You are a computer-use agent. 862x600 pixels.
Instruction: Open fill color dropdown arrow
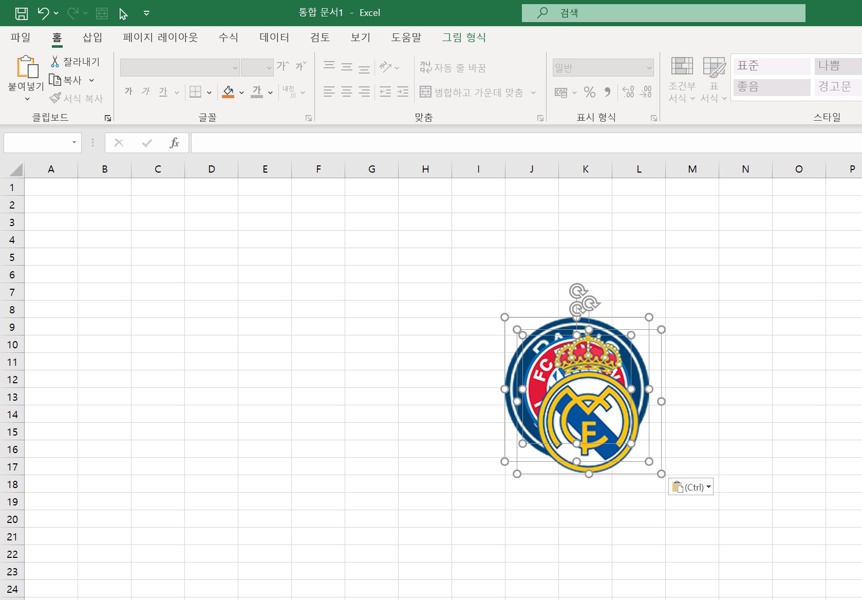coord(241,92)
